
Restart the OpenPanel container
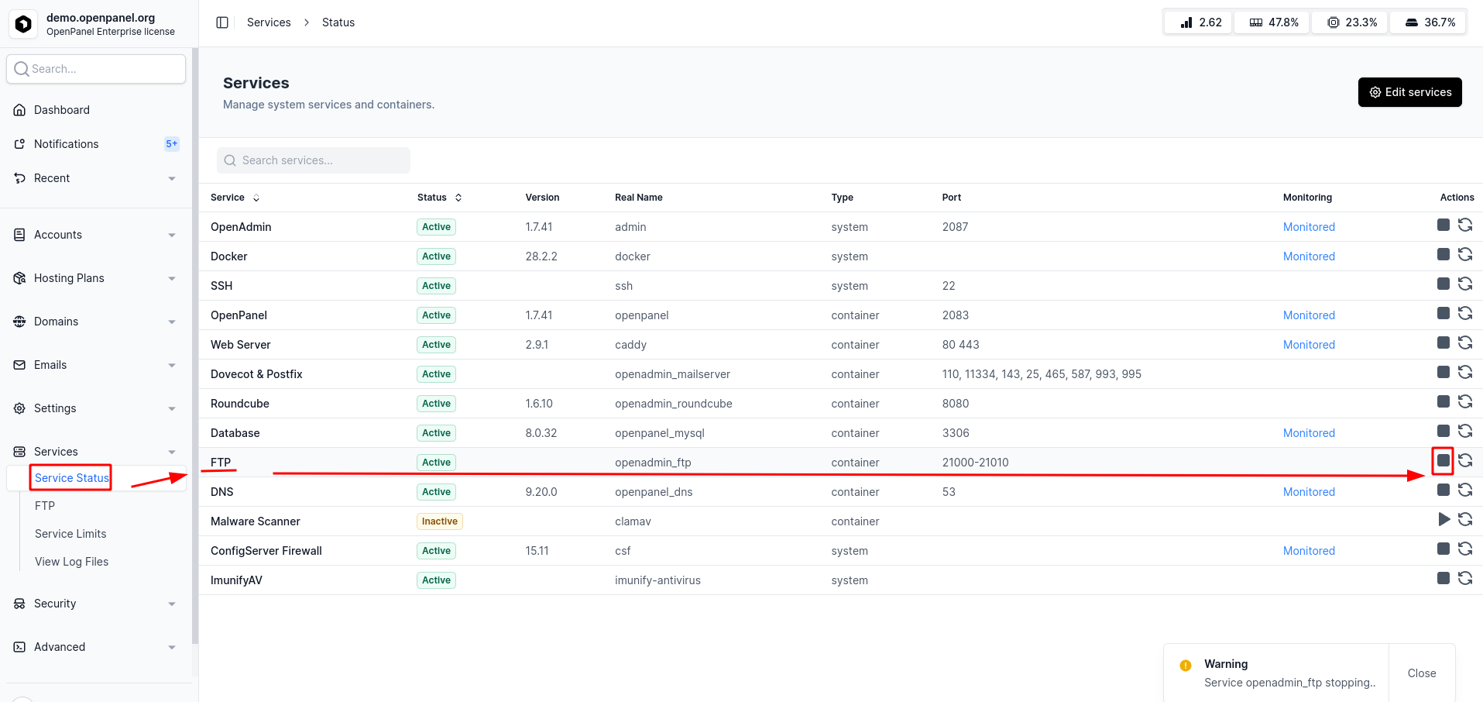click(1465, 313)
